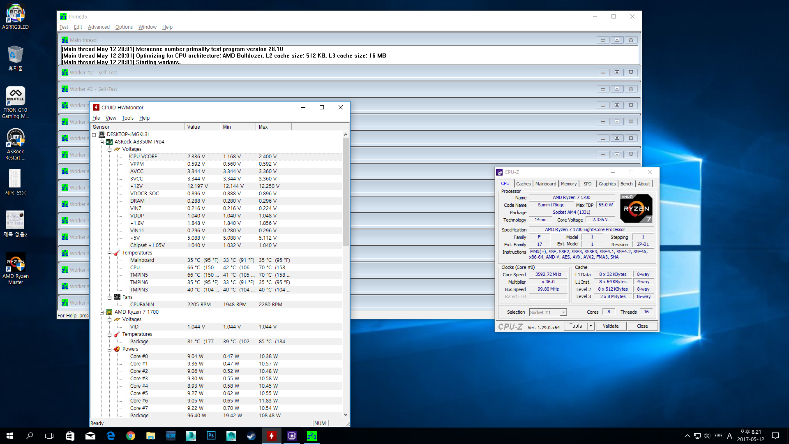The width and height of the screenshot is (789, 444).
Task: Open the 제목 없음 document on desktop
Action: tap(15, 182)
